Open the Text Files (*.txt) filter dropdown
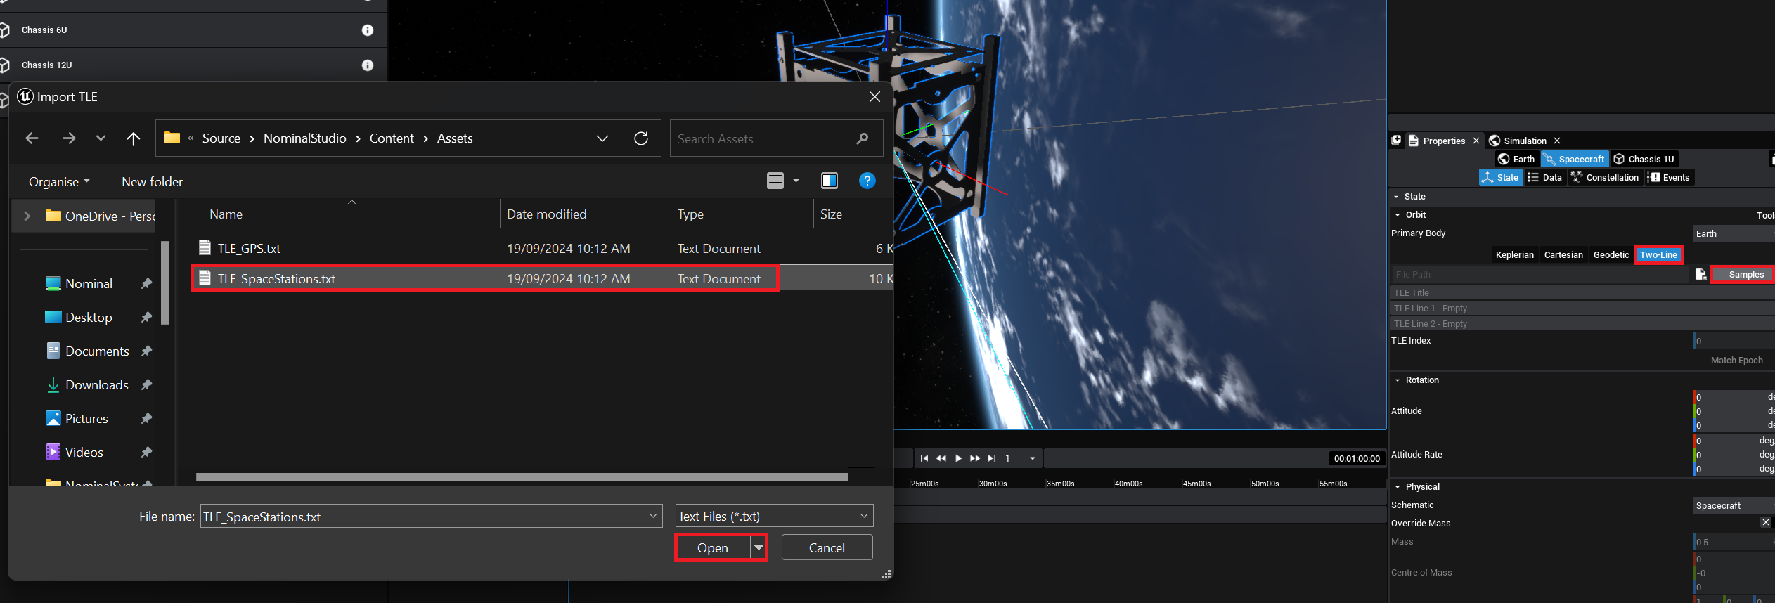1775x603 pixels. (774, 516)
